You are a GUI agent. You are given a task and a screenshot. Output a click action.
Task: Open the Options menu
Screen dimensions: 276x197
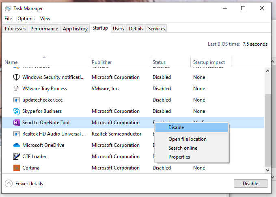[x=26, y=19]
